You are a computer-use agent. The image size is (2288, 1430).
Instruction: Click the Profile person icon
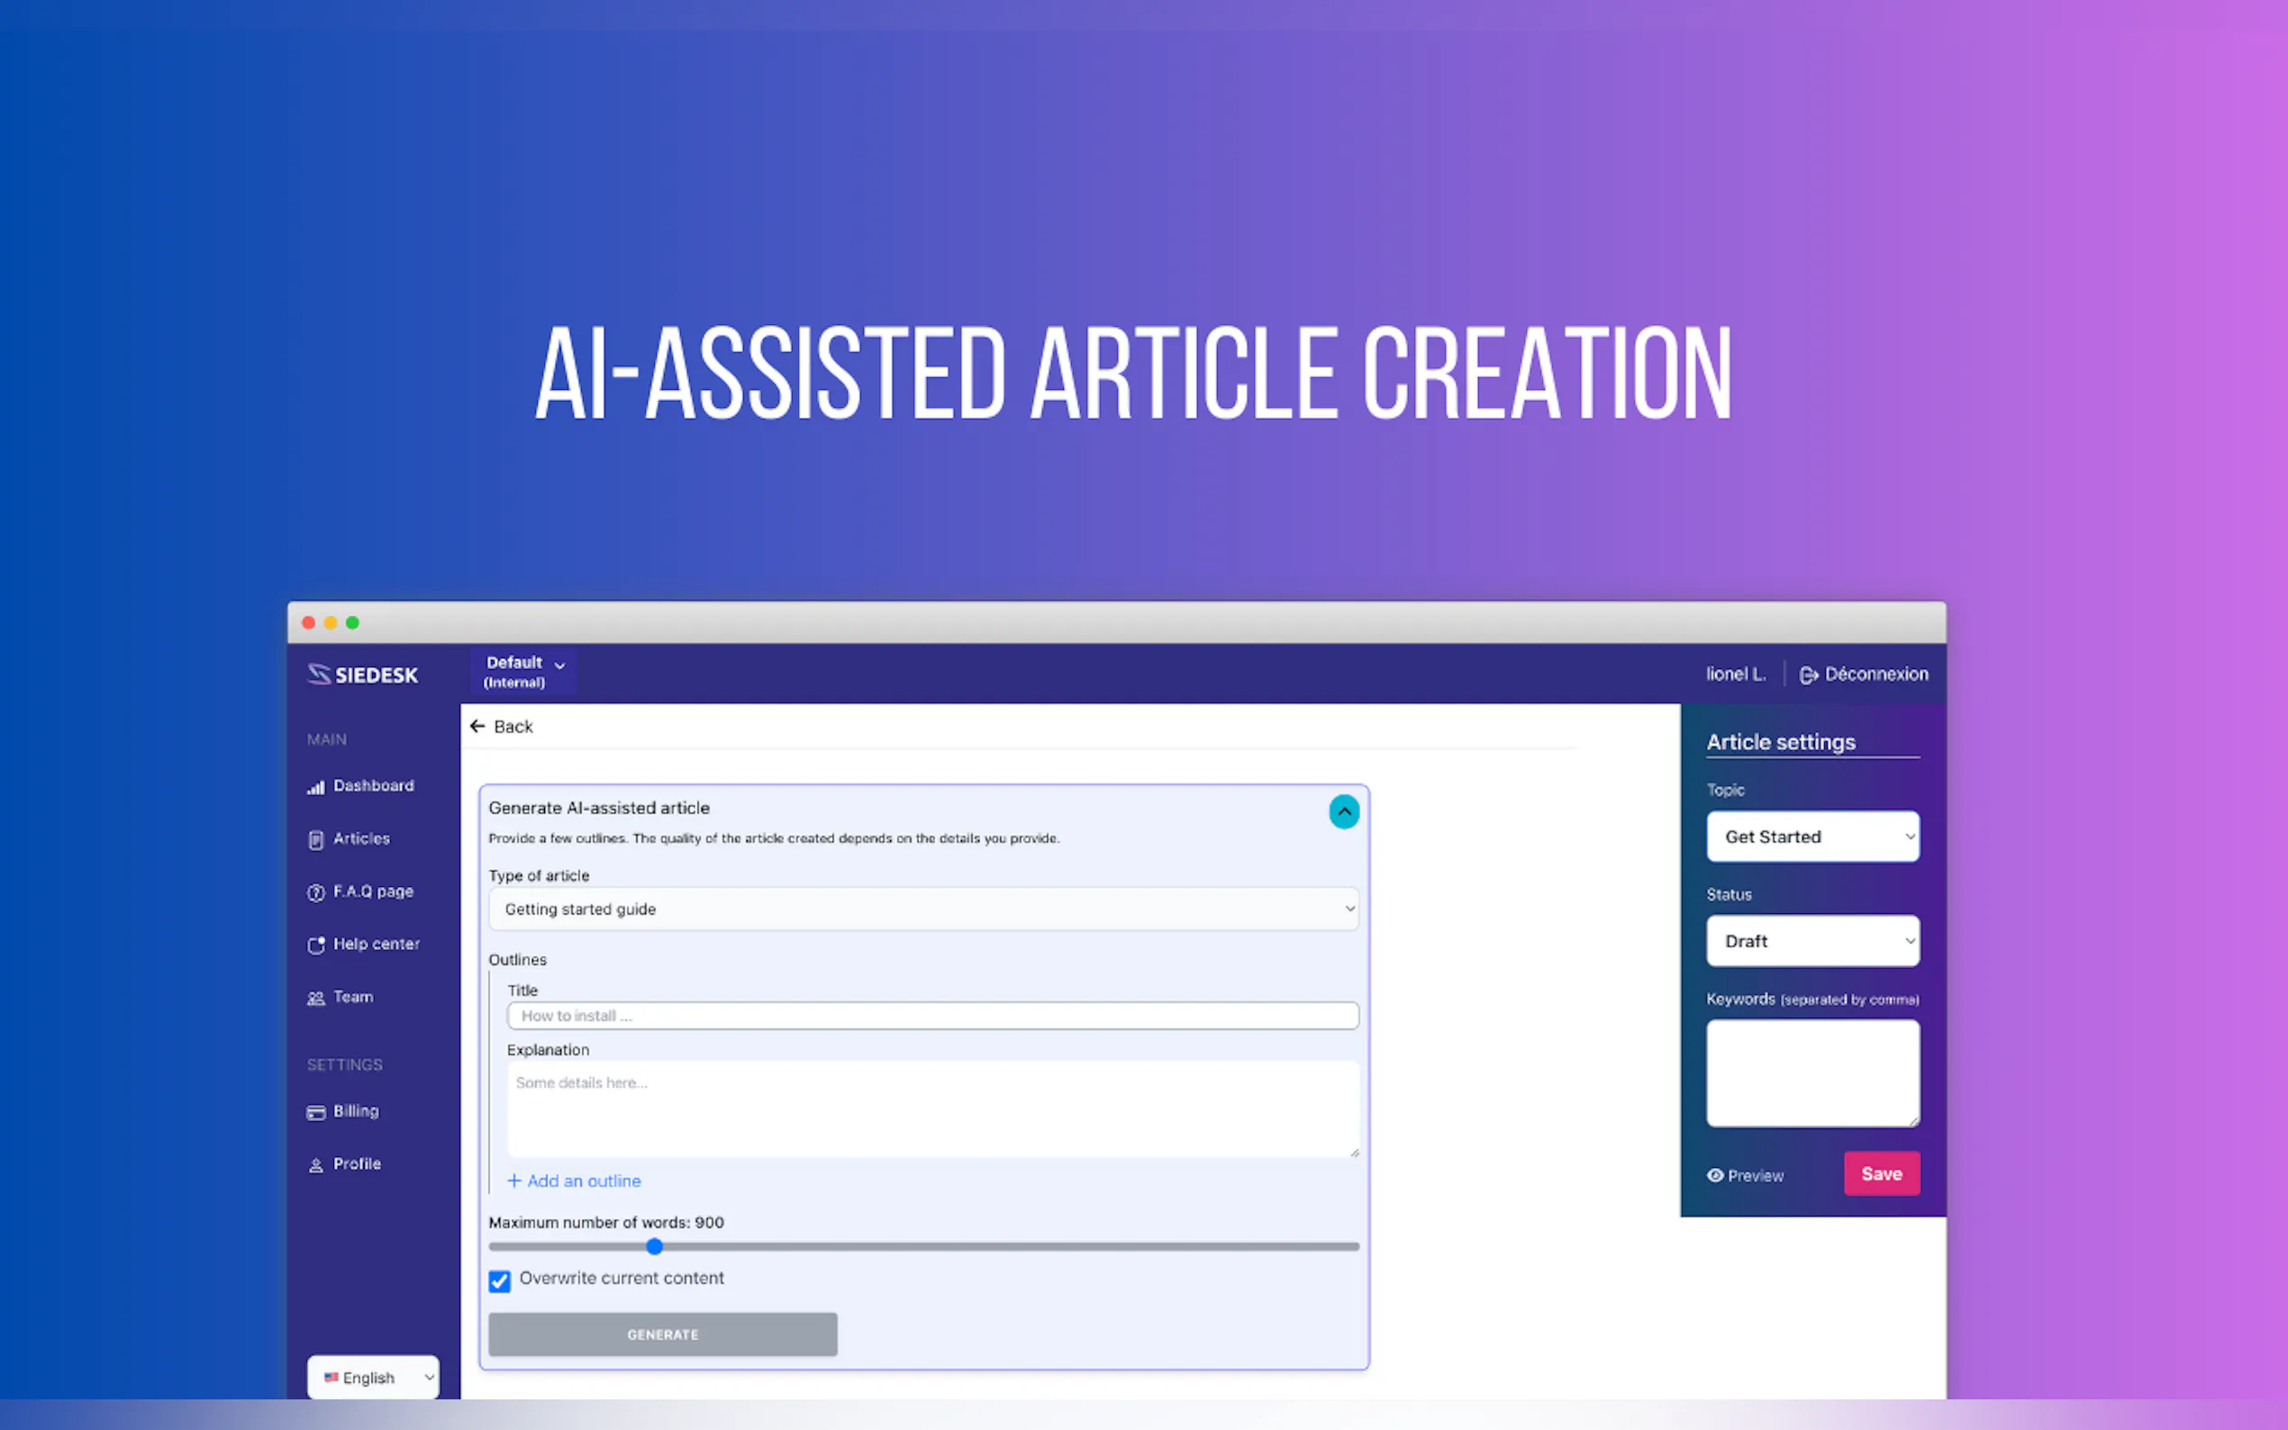point(316,1165)
